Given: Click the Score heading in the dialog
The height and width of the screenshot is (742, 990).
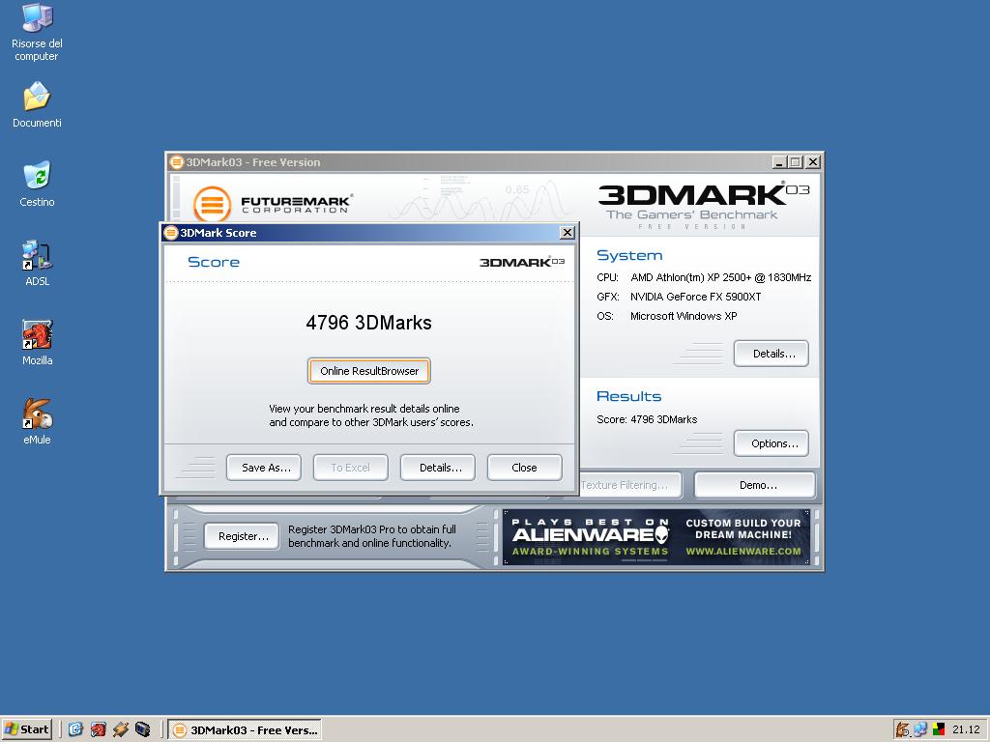Looking at the screenshot, I should click(214, 262).
